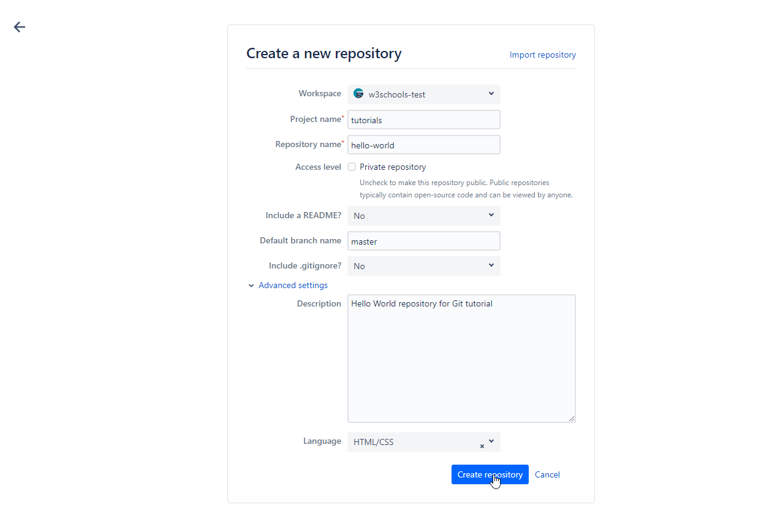783x529 pixels.
Task: Open the Include a README dropdown
Action: pyautogui.click(x=423, y=216)
